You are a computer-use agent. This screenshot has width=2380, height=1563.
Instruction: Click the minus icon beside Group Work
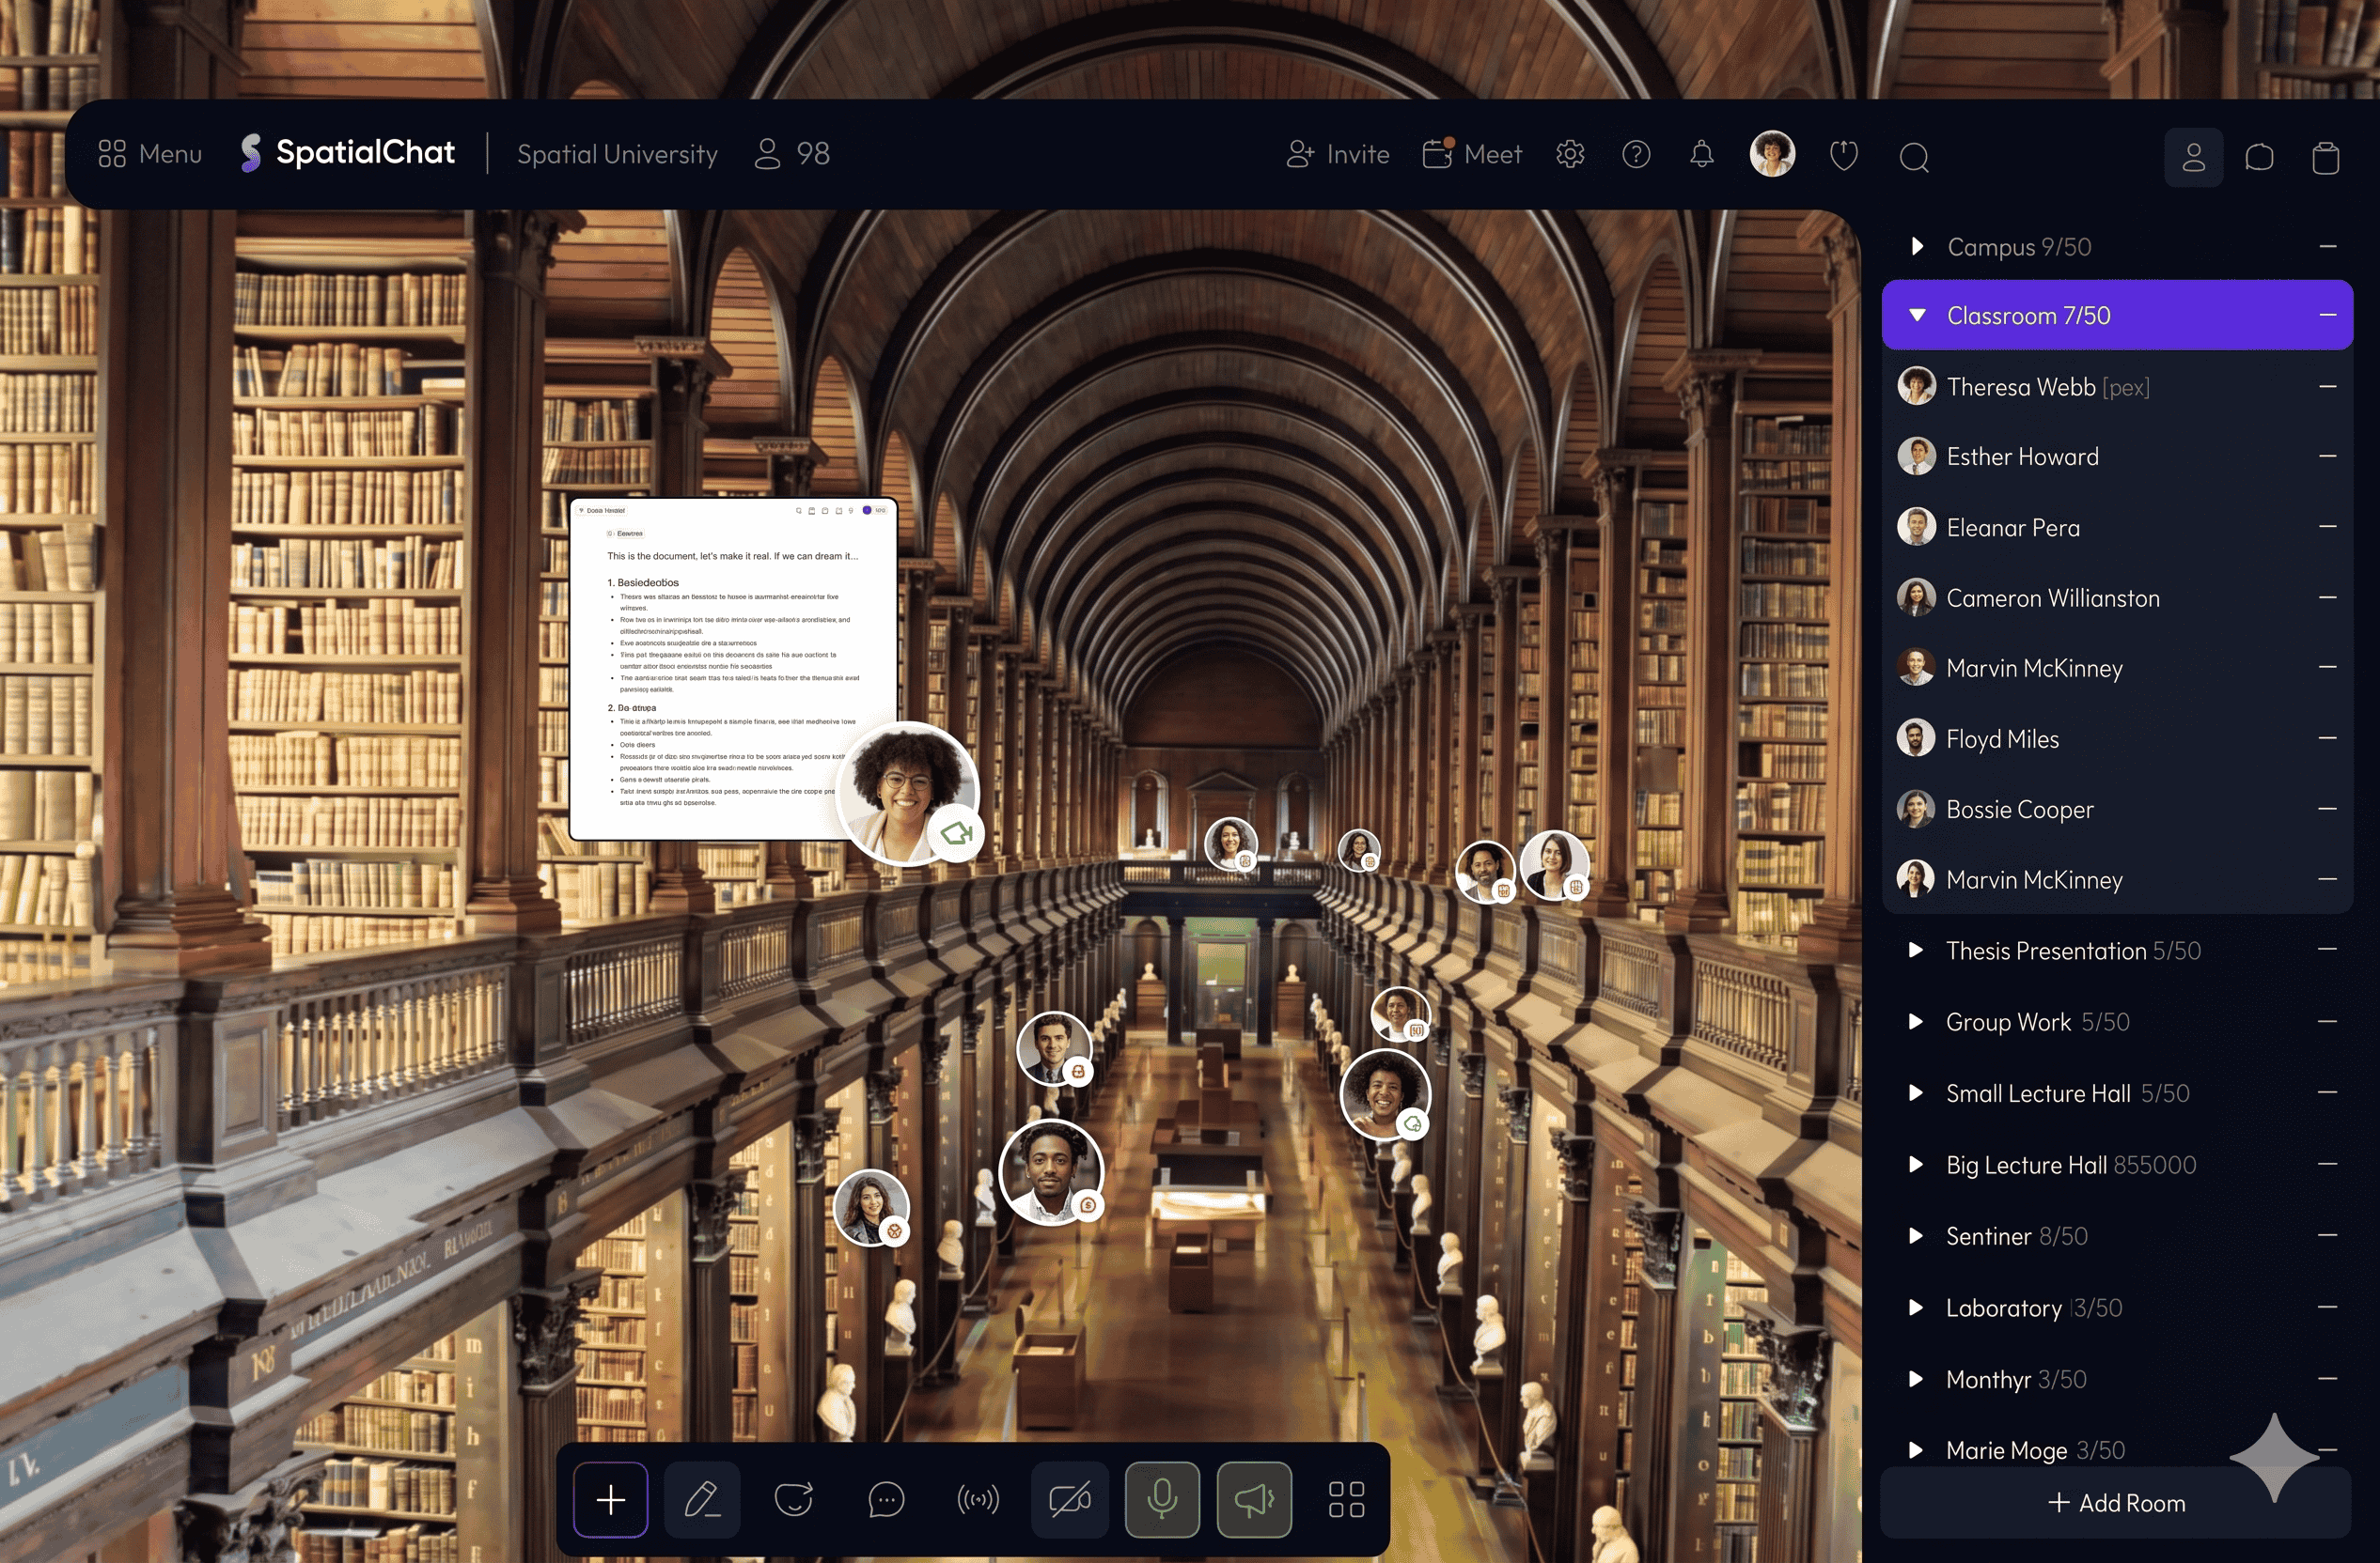point(2328,1021)
